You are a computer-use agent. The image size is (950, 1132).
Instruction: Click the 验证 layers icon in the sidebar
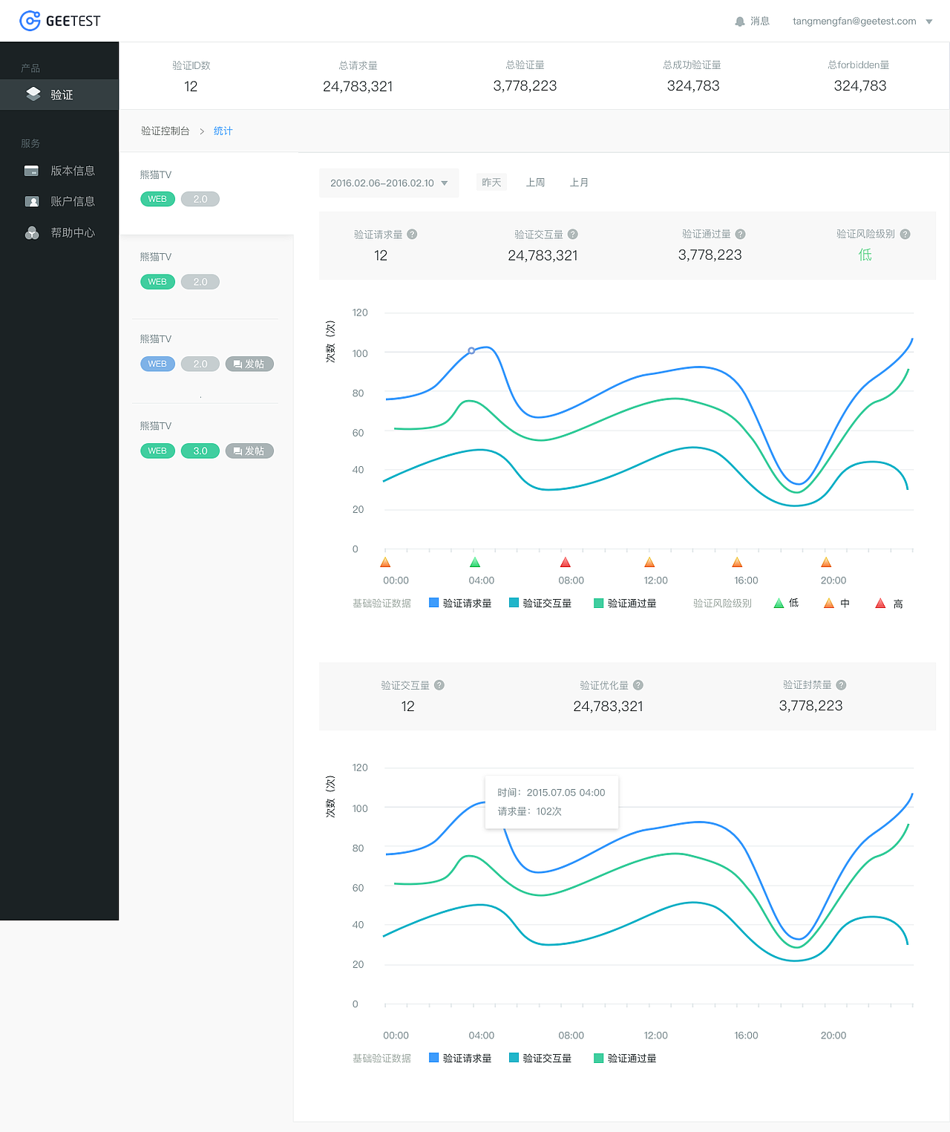pos(33,94)
